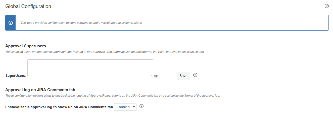Image resolution: width=333 pixels, height=115 pixels.
Task: Click the SuperUsers text area resize handle
Action: pos(152,76)
